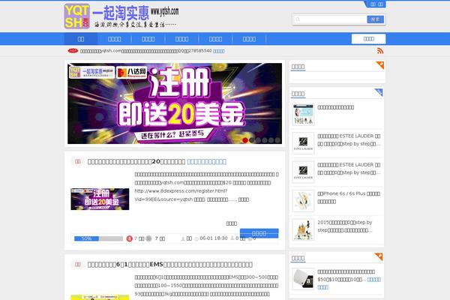Open the highlighted home tab in navigation bar
Image resolution: width=450 pixels, height=300 pixels.
tap(81, 39)
